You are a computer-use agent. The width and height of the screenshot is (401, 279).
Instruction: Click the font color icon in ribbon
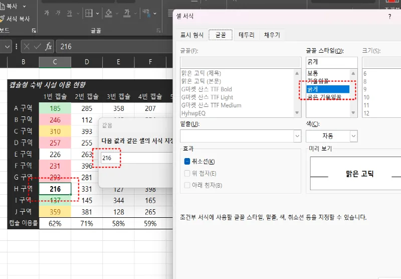[127, 13]
